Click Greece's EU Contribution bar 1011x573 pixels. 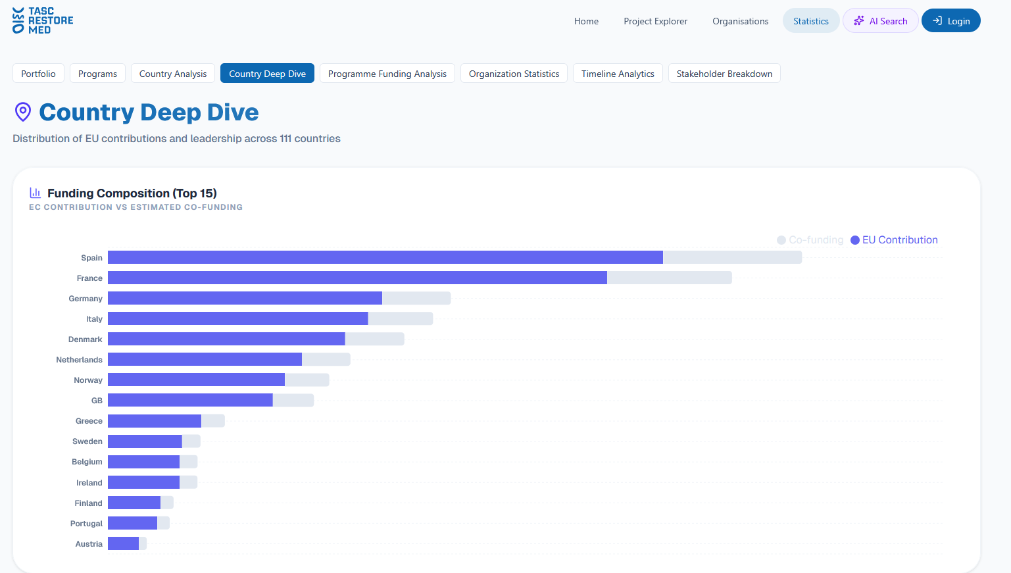pos(155,420)
